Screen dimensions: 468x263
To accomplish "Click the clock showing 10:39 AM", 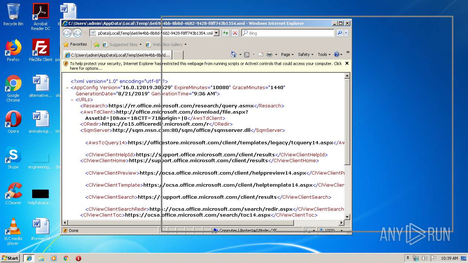I will (449, 258).
